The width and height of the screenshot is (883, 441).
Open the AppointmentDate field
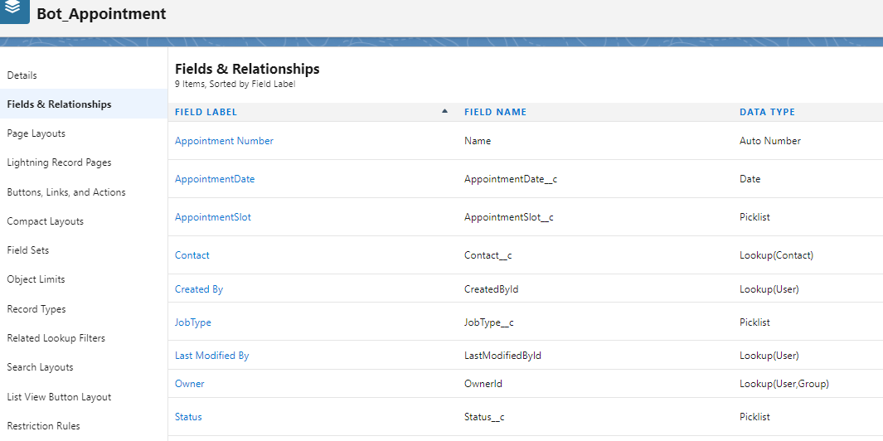(215, 179)
